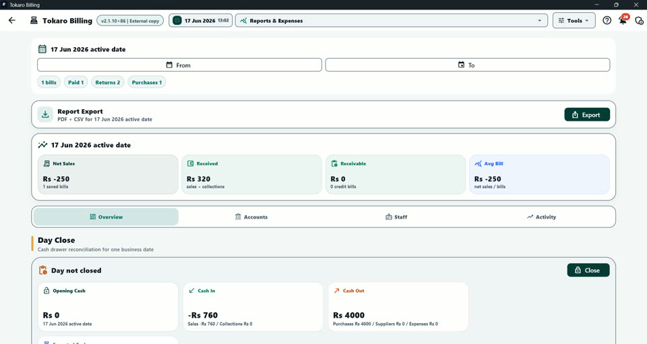The height and width of the screenshot is (344, 647).
Task: Click the trend chart icon above the summary cards
Action: pos(42,145)
